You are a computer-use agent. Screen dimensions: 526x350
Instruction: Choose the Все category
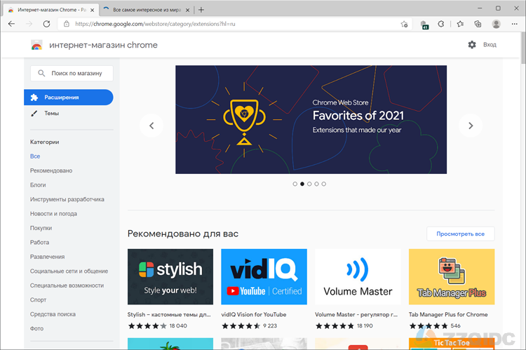pos(35,156)
